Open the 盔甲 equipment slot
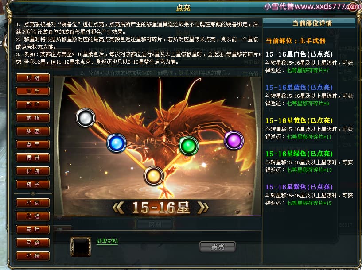The width and height of the screenshot is (362, 270). point(33,145)
